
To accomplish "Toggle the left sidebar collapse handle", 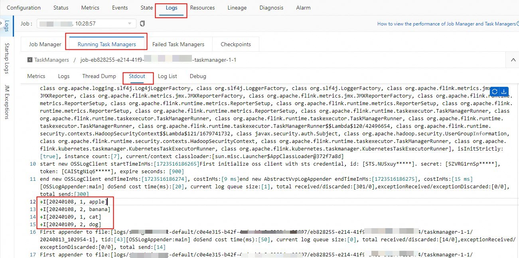I will pos(2,24).
